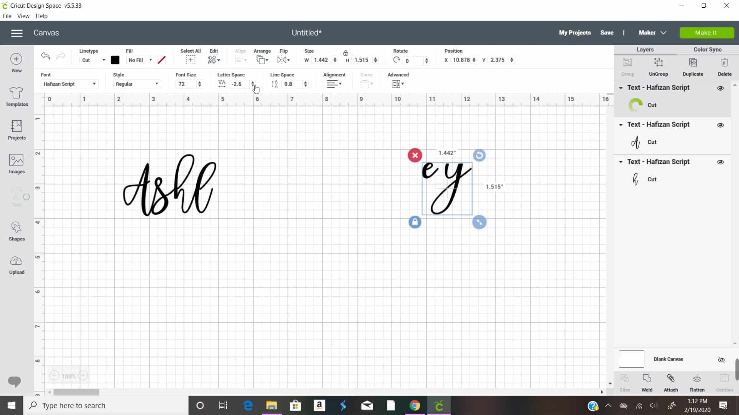
Task: Open the Shapes panel
Action: click(x=17, y=231)
